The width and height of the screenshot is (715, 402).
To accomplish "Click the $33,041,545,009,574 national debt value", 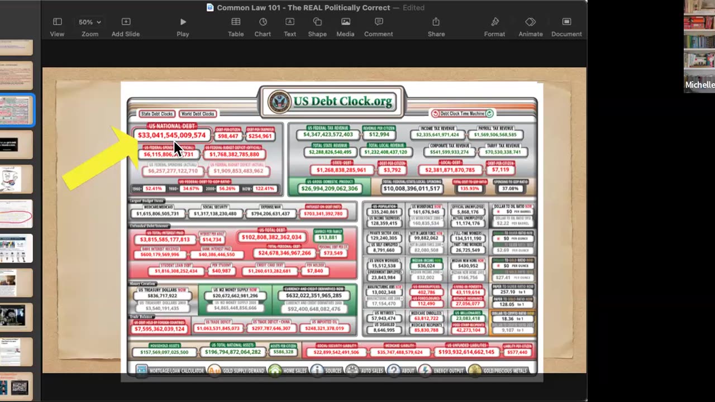I will (x=172, y=136).
